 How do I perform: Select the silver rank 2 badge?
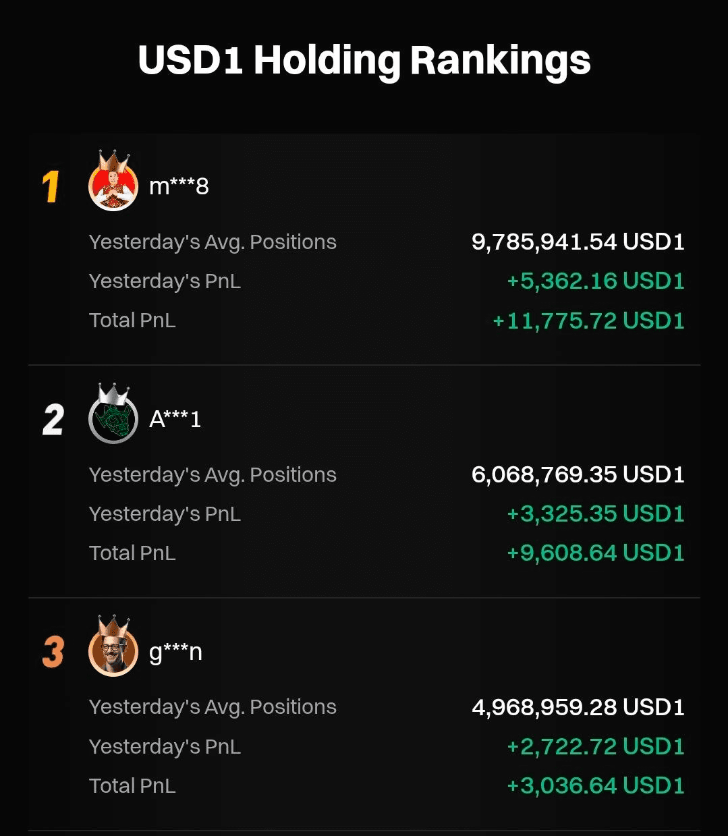[x=53, y=419]
